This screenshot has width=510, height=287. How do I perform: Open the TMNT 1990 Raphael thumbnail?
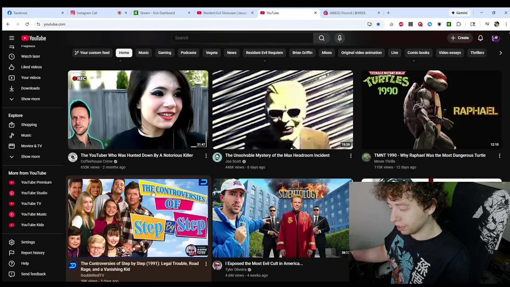[432, 110]
